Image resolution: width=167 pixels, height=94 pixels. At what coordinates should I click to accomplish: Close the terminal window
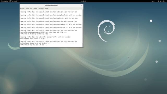coord(82,5)
